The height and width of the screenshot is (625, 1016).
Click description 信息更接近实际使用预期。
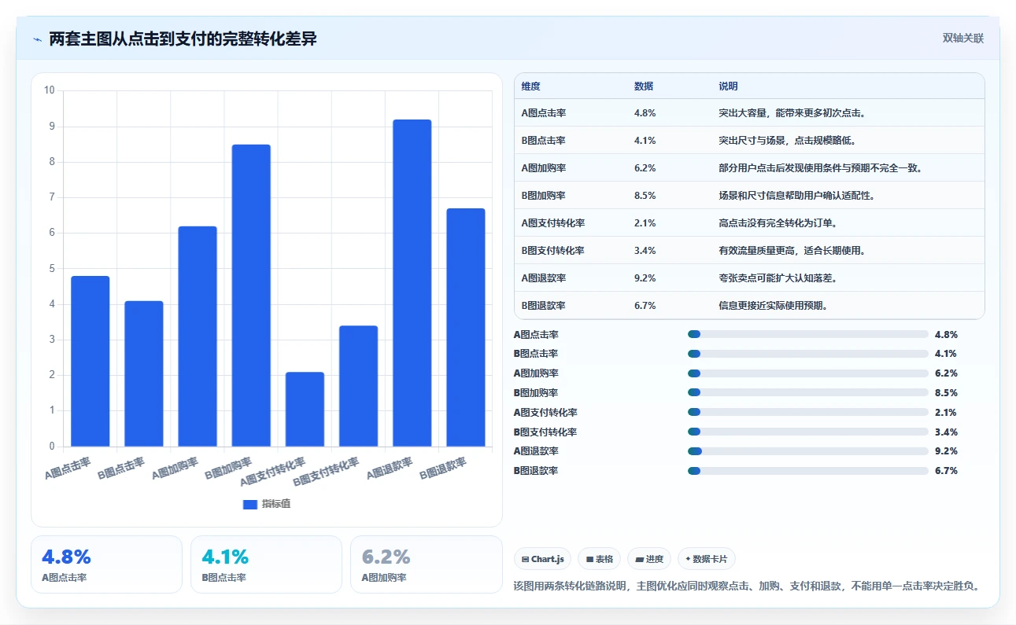(x=773, y=306)
